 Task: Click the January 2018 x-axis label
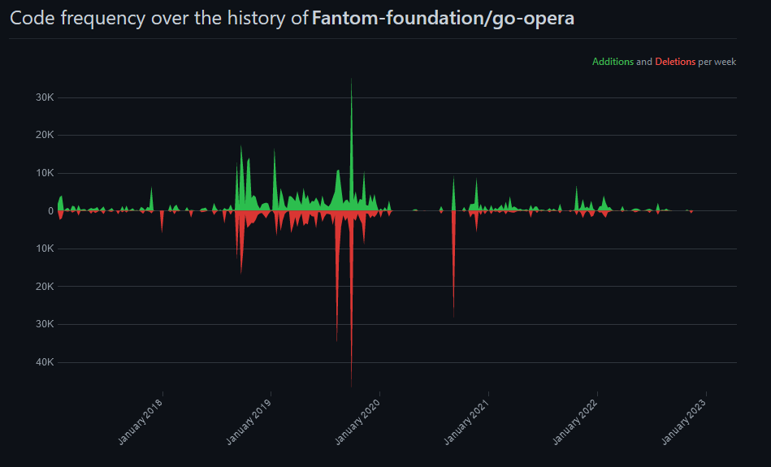click(x=140, y=422)
